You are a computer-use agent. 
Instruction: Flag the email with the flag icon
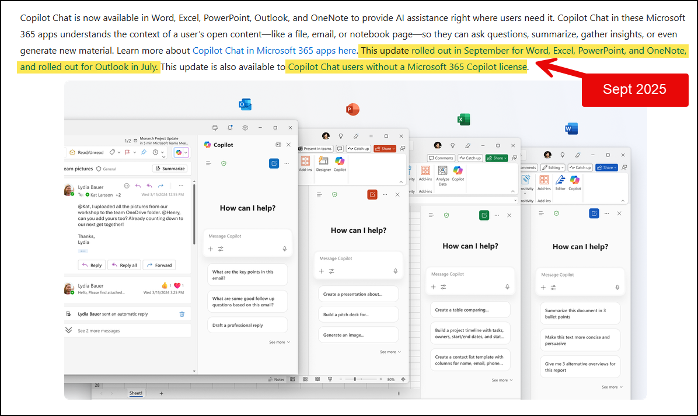click(127, 153)
